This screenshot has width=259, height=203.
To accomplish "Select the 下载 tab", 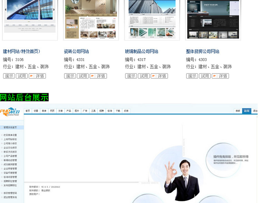I will click(x=118, y=111).
